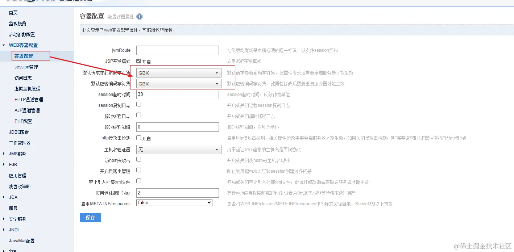Viewport: 514px width, 252px height.
Task: Click the 容器配置 page heading
Action: [x=92, y=16]
